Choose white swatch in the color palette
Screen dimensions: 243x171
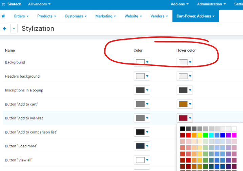click(x=234, y=129)
